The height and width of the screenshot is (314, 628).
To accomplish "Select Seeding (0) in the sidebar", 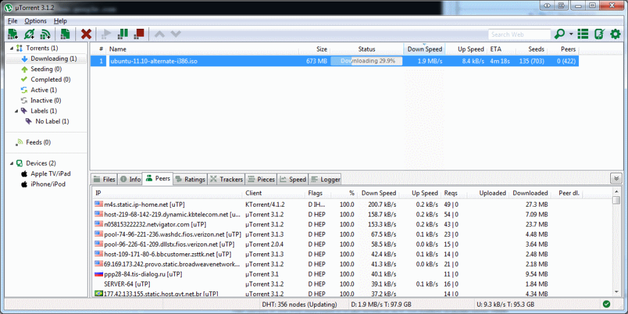I will pos(45,69).
